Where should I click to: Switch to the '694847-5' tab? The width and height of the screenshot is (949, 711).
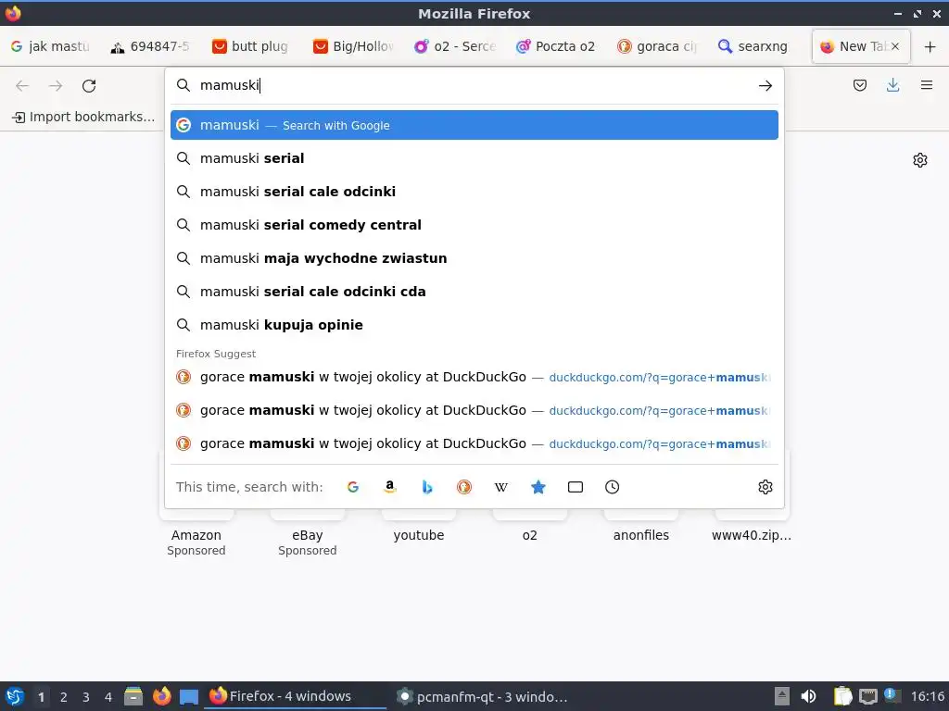coord(151,46)
